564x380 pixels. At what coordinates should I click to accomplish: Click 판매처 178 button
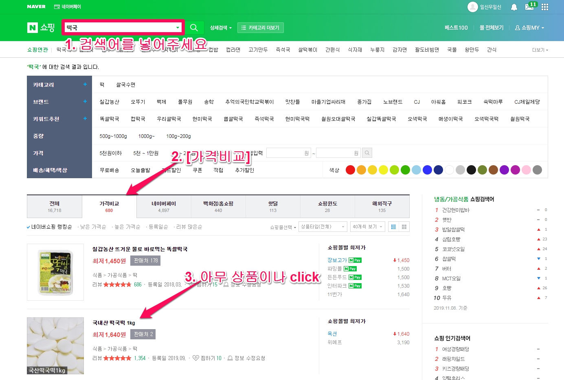(x=145, y=260)
